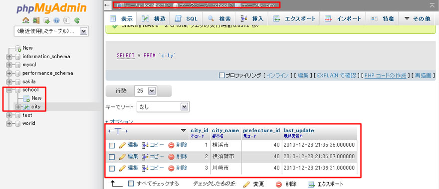Open the キーでソート dropdown
This screenshot has width=439, height=189.
pos(163,106)
